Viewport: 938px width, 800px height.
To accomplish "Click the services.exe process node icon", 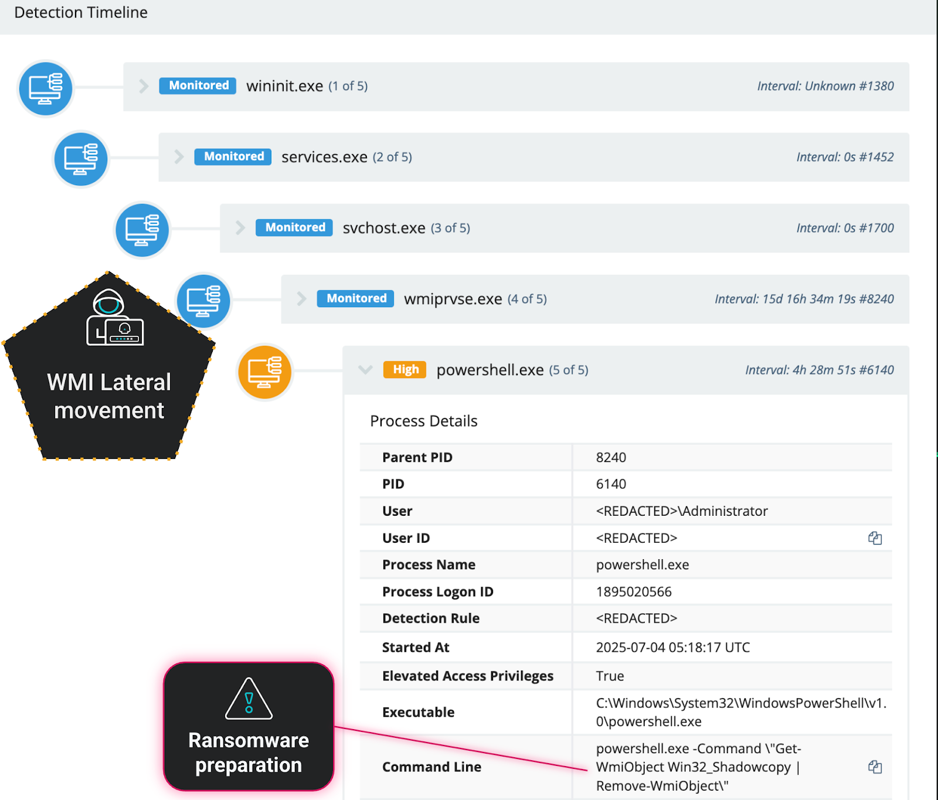I will [81, 159].
